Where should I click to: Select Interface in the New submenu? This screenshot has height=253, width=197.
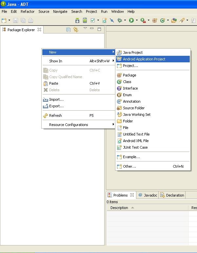coord(153,88)
